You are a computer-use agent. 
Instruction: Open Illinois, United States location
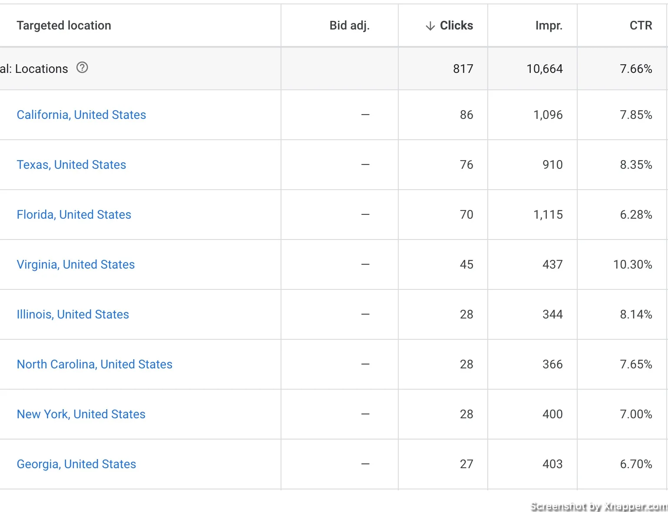(73, 314)
